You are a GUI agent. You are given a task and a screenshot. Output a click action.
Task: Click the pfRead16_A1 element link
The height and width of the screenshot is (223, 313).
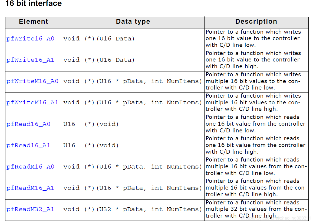click(x=28, y=145)
